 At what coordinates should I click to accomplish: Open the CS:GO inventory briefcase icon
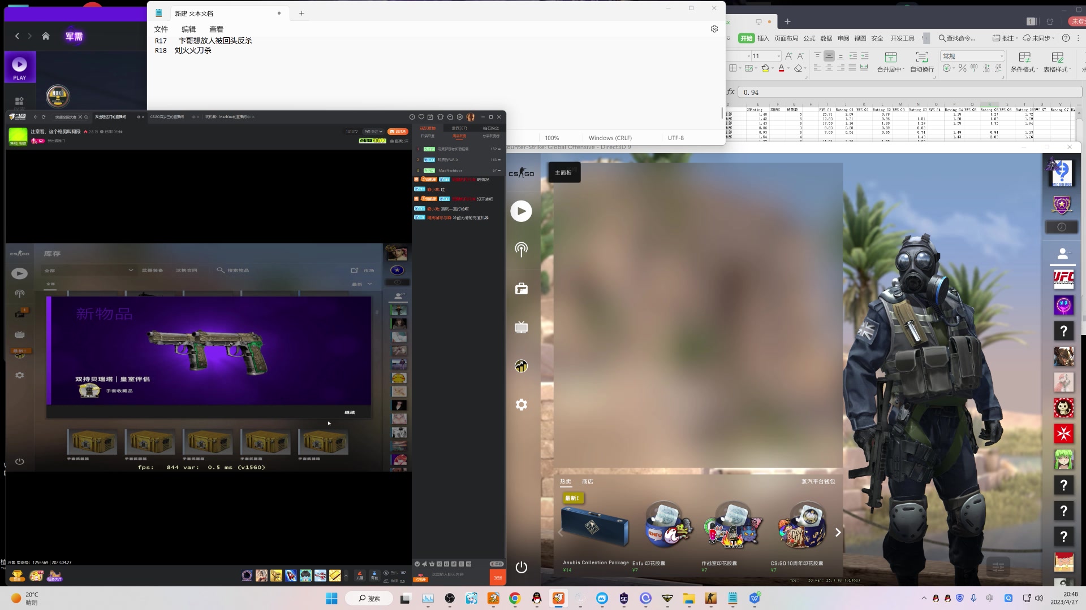click(x=521, y=289)
